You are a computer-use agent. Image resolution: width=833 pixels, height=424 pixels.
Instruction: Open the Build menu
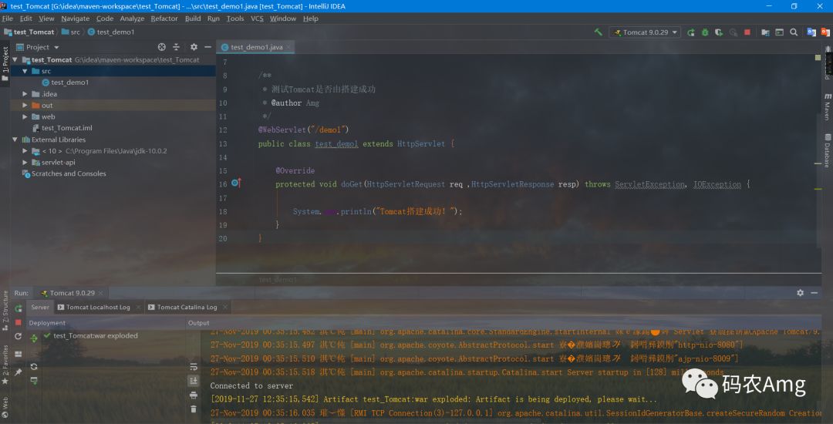pos(193,19)
